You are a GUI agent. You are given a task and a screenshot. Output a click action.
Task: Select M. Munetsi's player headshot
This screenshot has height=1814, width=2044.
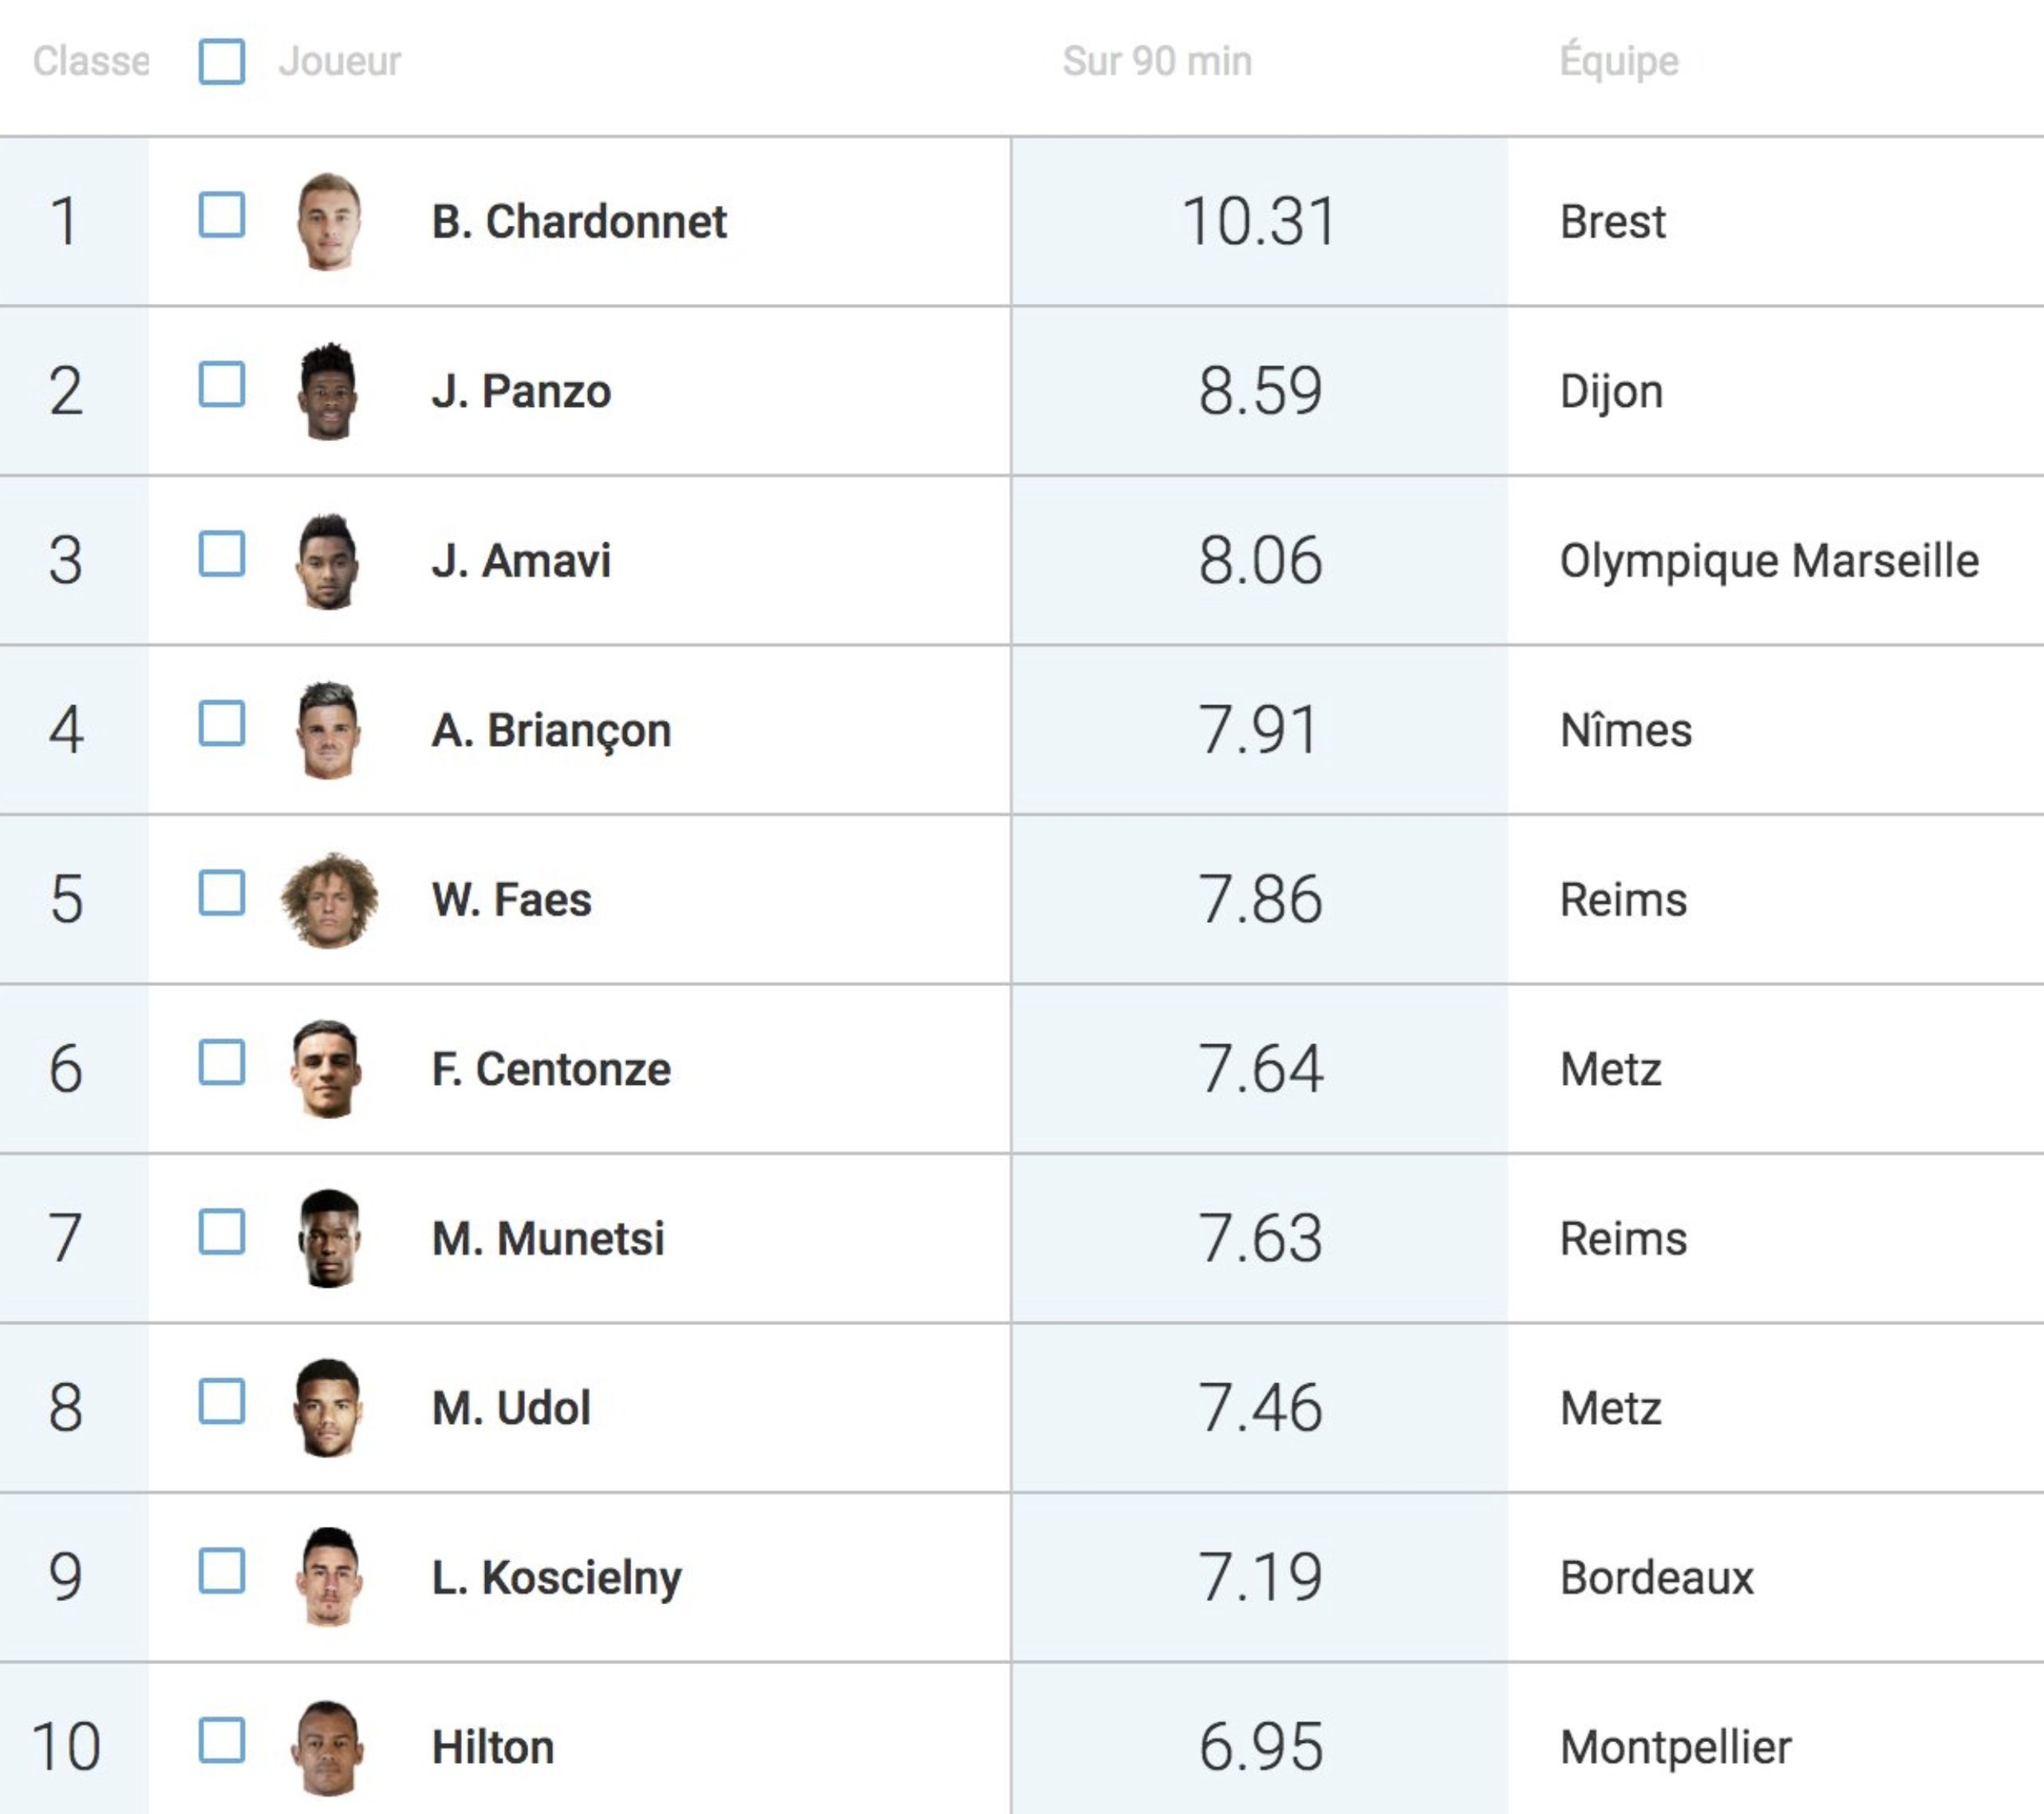point(329,1238)
